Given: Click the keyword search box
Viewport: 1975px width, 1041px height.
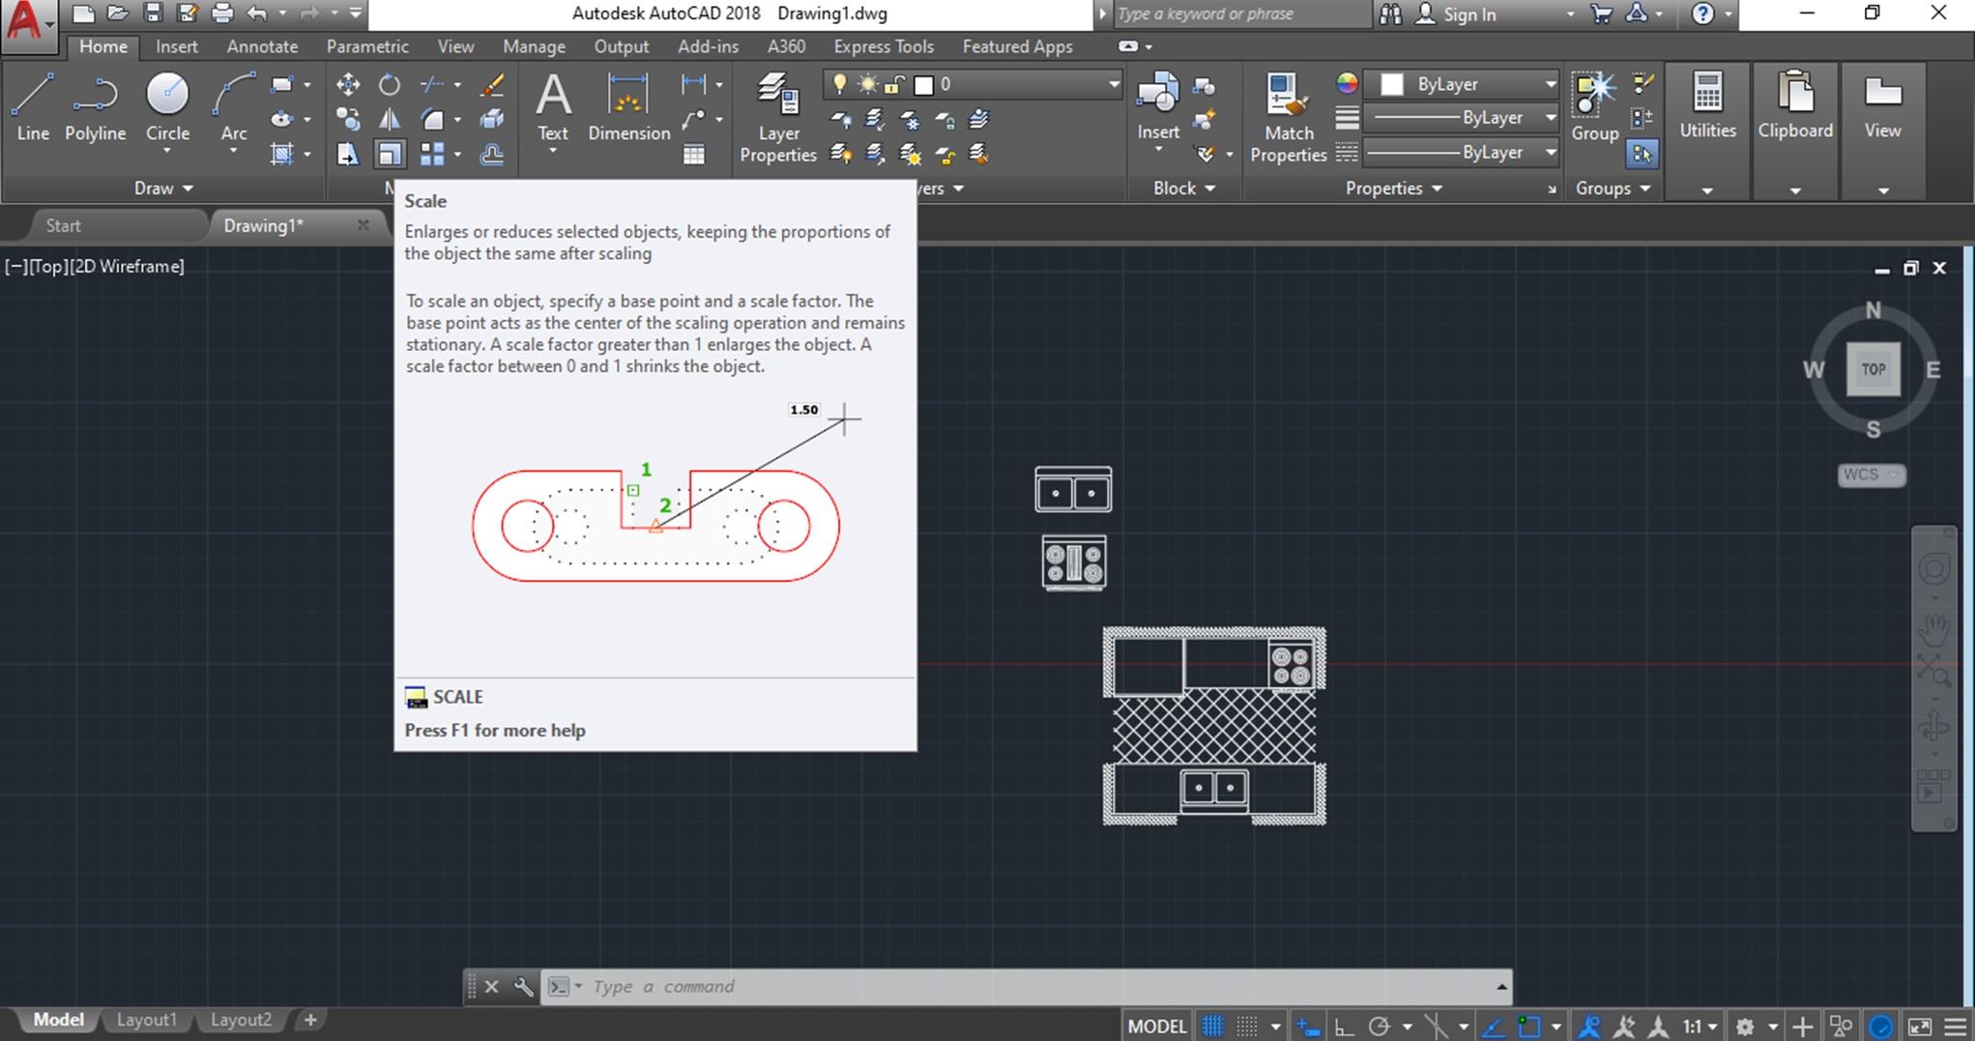Looking at the screenshot, I should pyautogui.click(x=1242, y=14).
